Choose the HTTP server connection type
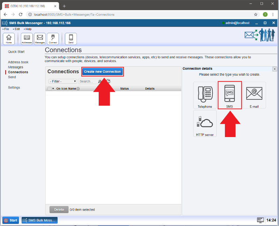This screenshot has width=279, height=226. 205,123
